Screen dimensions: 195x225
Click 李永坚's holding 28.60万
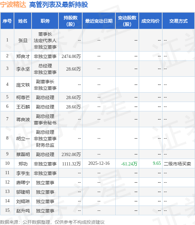[x=73, y=69]
